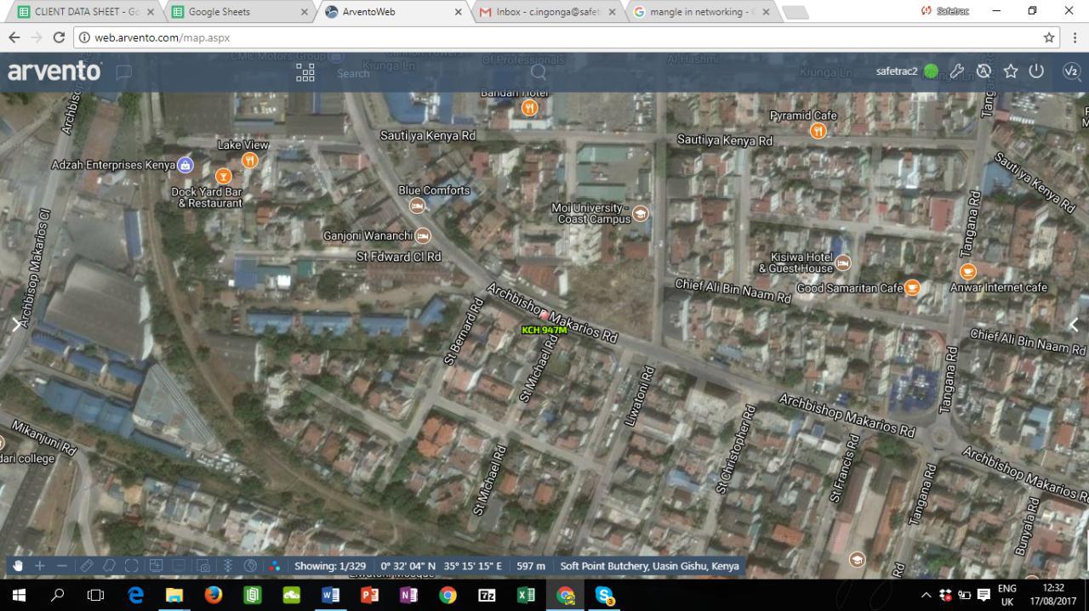Image resolution: width=1089 pixels, height=611 pixels.
Task: Toggle the auto-refresh icon
Action: [984, 71]
